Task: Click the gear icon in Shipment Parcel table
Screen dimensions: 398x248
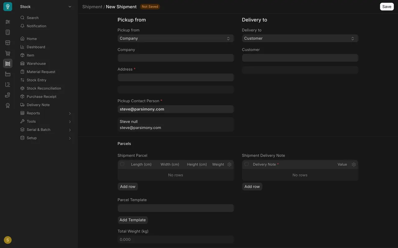Action: coord(229,165)
